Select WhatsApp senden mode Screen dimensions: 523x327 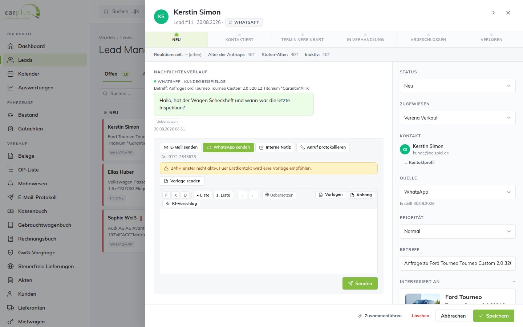pos(228,147)
